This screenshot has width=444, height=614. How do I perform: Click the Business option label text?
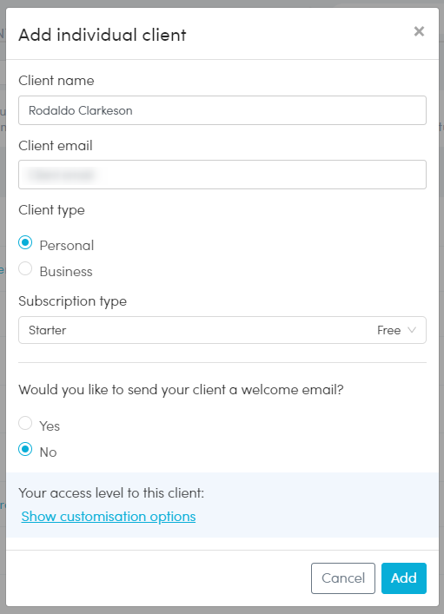(66, 272)
